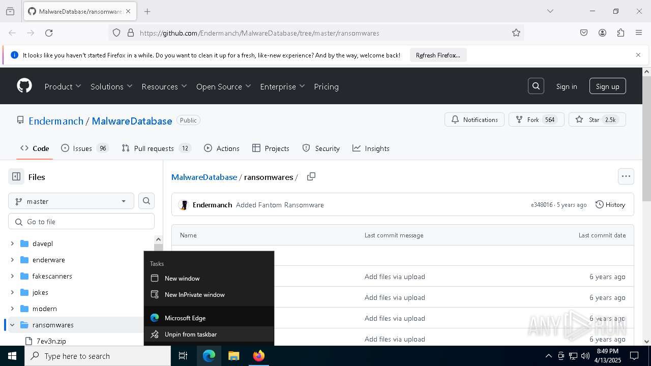Open the GitHub search icon button
The width and height of the screenshot is (651, 366).
point(536,86)
